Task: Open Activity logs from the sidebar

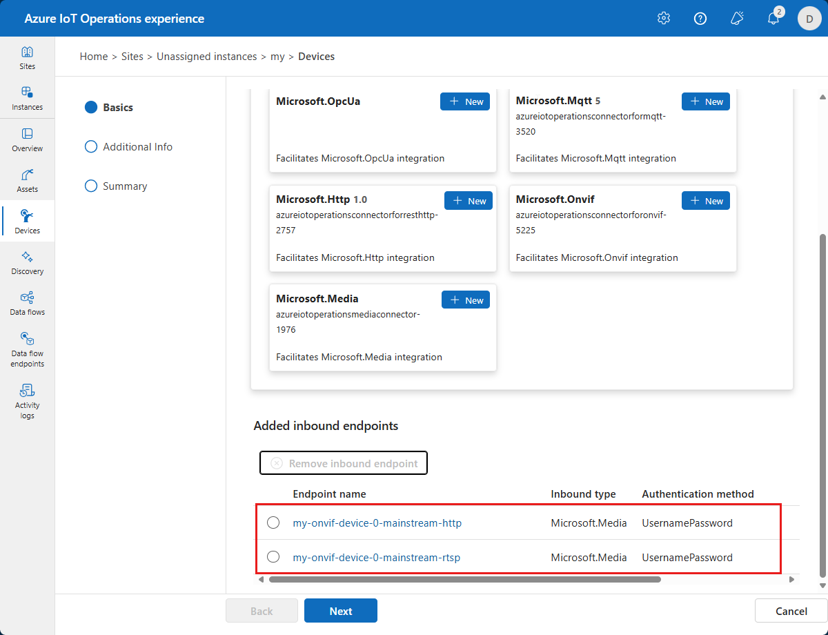Action: [27, 401]
